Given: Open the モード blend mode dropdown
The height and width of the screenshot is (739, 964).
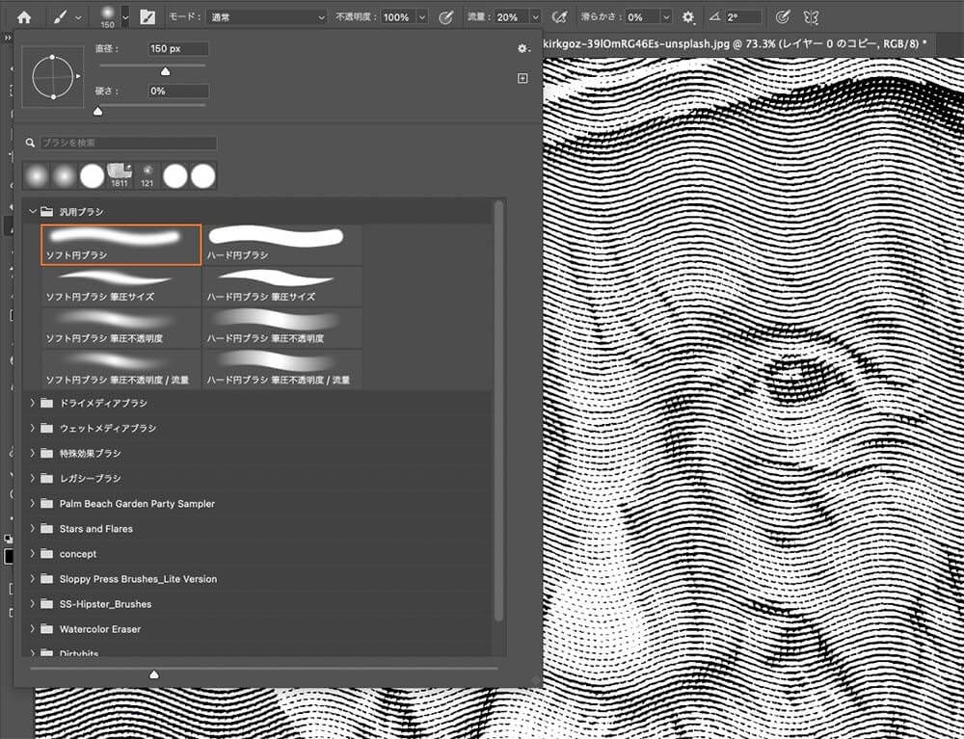Looking at the screenshot, I should point(267,17).
